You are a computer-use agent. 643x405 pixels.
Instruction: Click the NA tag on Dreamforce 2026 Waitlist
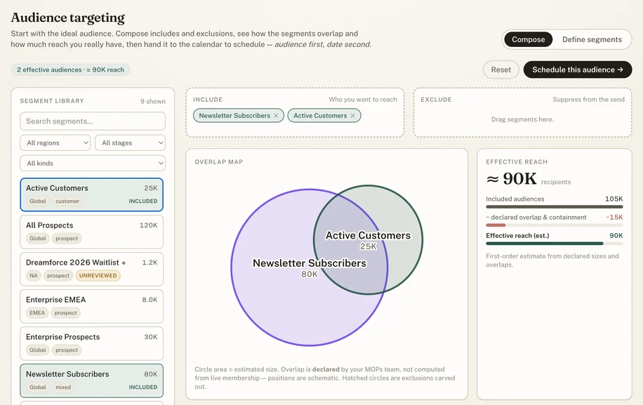point(34,275)
